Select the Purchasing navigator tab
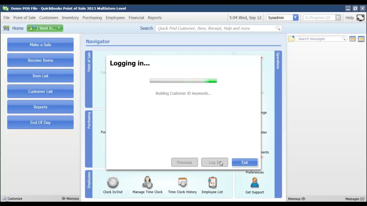Image resolution: width=367 pixels, height=206 pixels. (89, 139)
